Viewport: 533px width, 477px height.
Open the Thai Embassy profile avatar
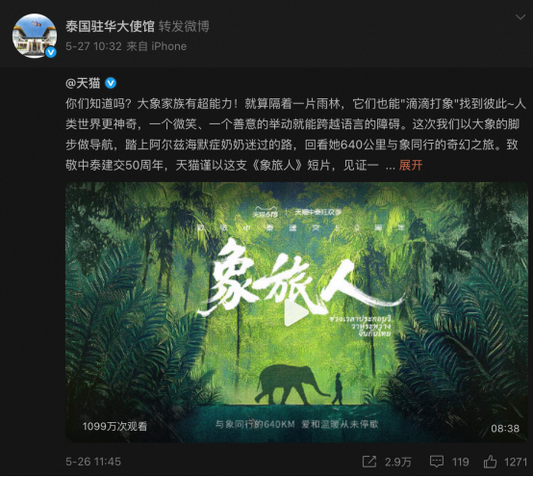click(x=35, y=36)
